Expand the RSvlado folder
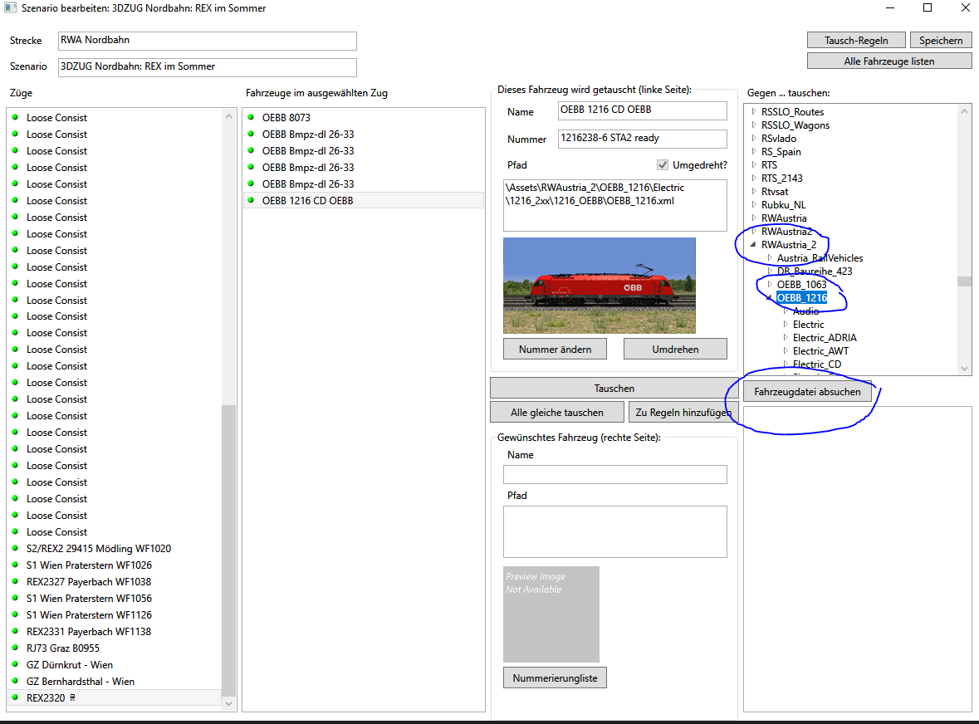This screenshot has height=724, width=979. coord(754,138)
